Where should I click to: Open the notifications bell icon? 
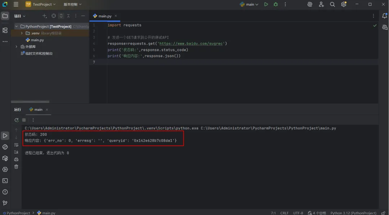(x=385, y=16)
